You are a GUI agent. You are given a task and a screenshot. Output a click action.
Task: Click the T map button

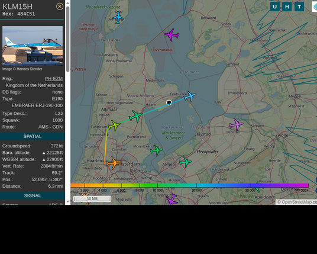pyautogui.click(x=299, y=7)
